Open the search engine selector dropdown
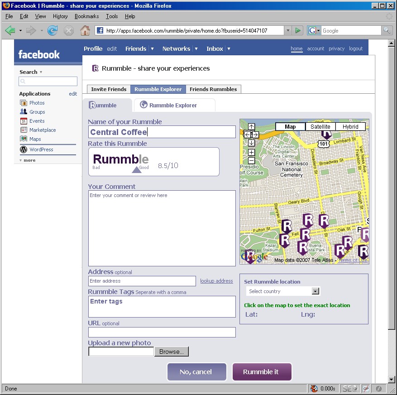The width and height of the screenshot is (397, 395). [318, 31]
